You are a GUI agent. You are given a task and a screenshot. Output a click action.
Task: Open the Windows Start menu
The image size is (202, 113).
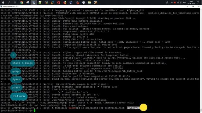(3, 3)
